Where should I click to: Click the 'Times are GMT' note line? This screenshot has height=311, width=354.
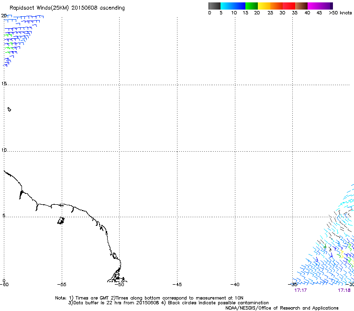pos(149,298)
